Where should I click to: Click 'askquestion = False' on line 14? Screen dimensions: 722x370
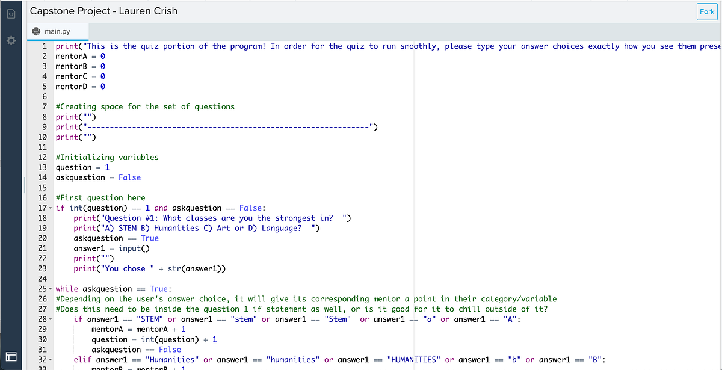click(x=98, y=177)
